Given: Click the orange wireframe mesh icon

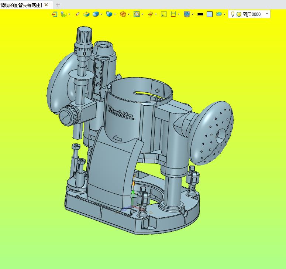Looking at the screenshot, I should click(123, 14).
